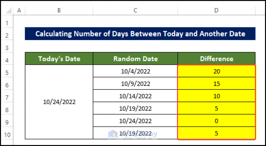Click the yellow cell with value 15
The height and width of the screenshot is (146, 266).
click(x=216, y=84)
